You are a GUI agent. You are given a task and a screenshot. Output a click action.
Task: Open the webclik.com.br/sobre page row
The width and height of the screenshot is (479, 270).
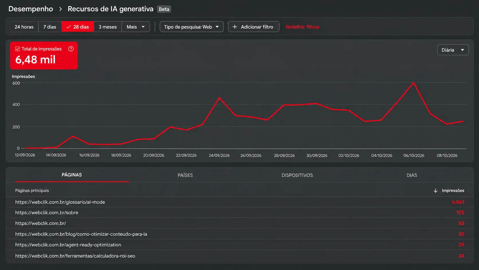point(239,213)
